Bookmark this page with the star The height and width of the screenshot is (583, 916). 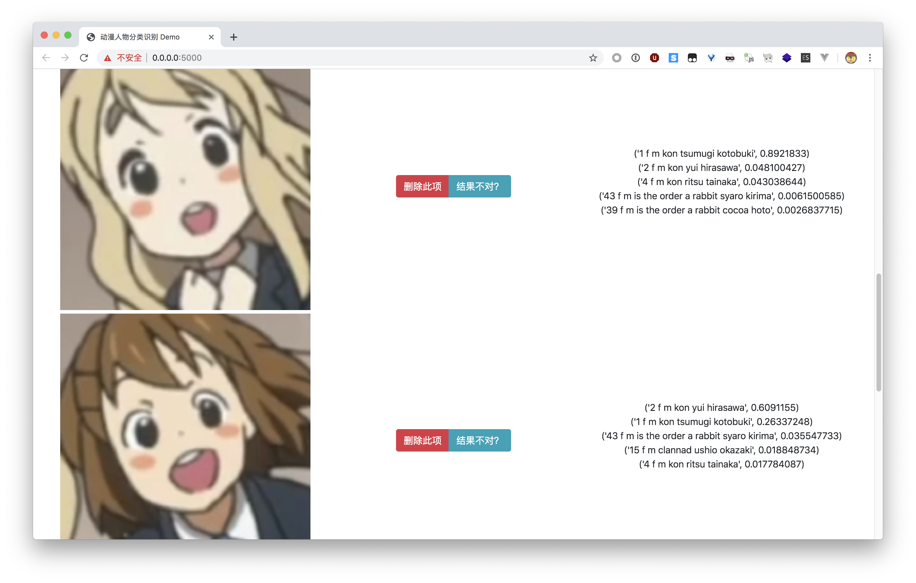[593, 58]
